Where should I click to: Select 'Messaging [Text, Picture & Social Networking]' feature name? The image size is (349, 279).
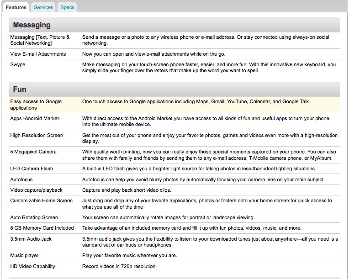click(x=40, y=40)
